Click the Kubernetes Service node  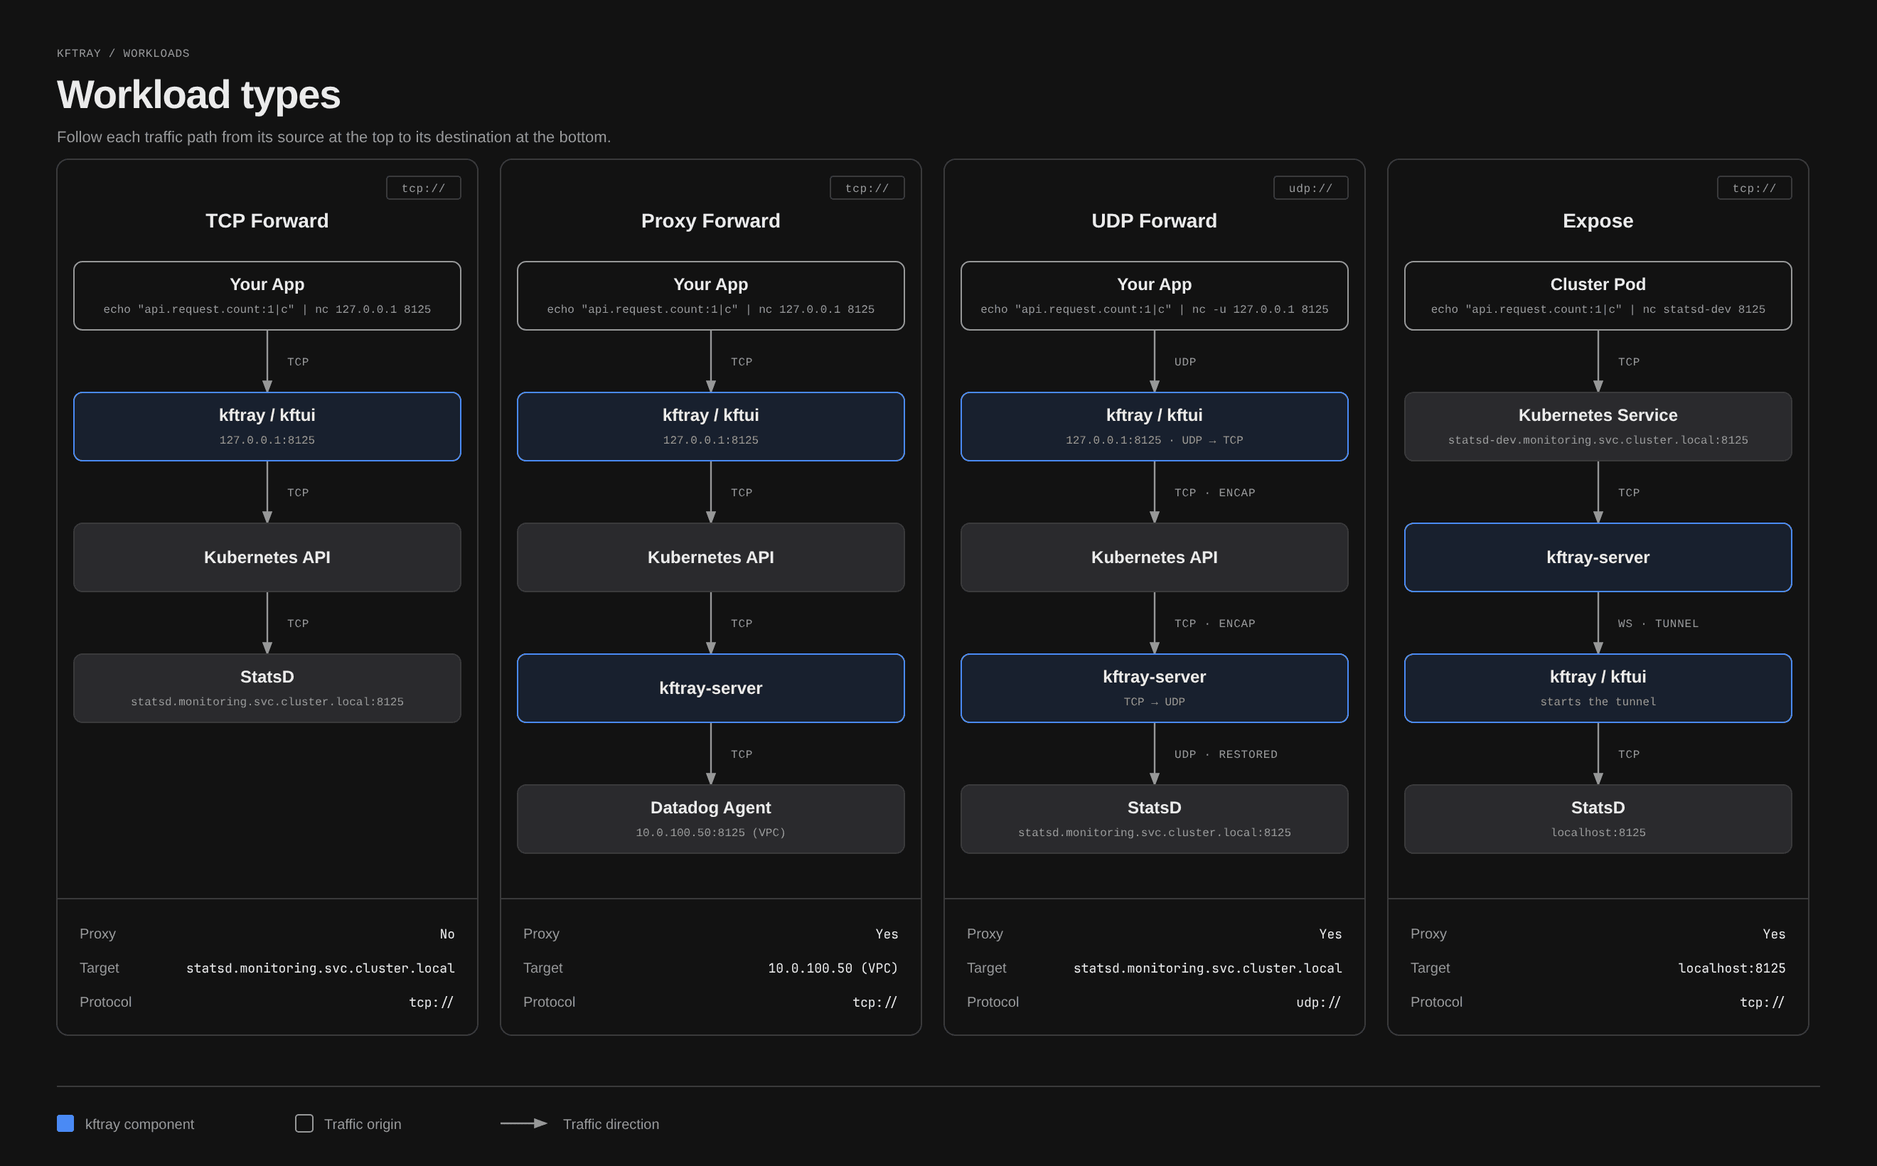(x=1598, y=427)
